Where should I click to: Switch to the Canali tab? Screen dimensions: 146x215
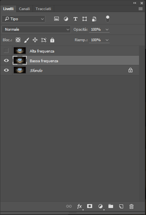coord(24,9)
